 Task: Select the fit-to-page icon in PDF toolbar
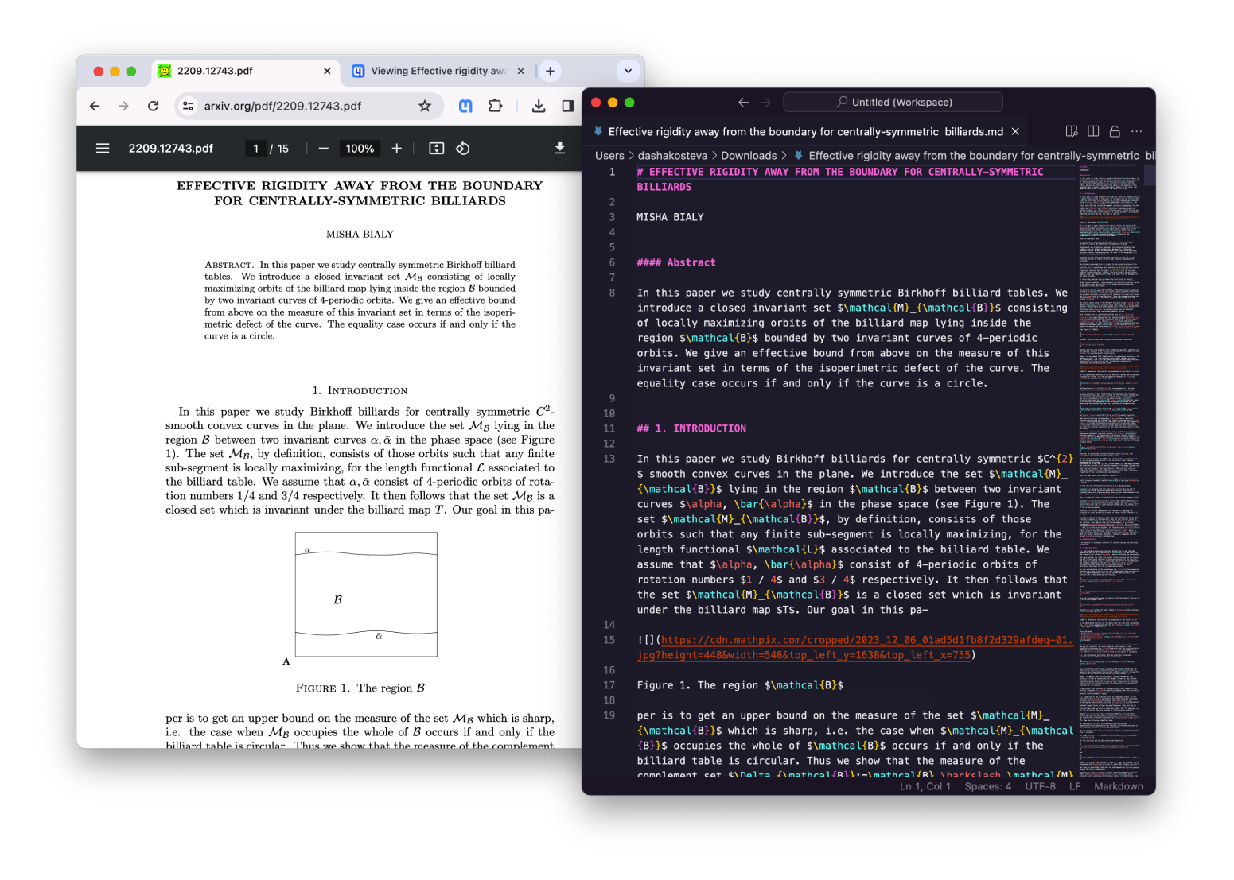point(436,148)
